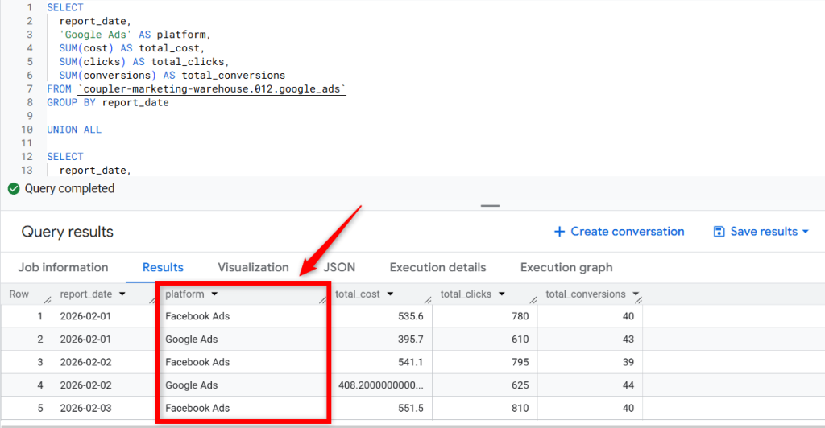This screenshot has width=825, height=428.
Task: Click report_date 2026-02-02 in row 3
Action: [x=85, y=362]
